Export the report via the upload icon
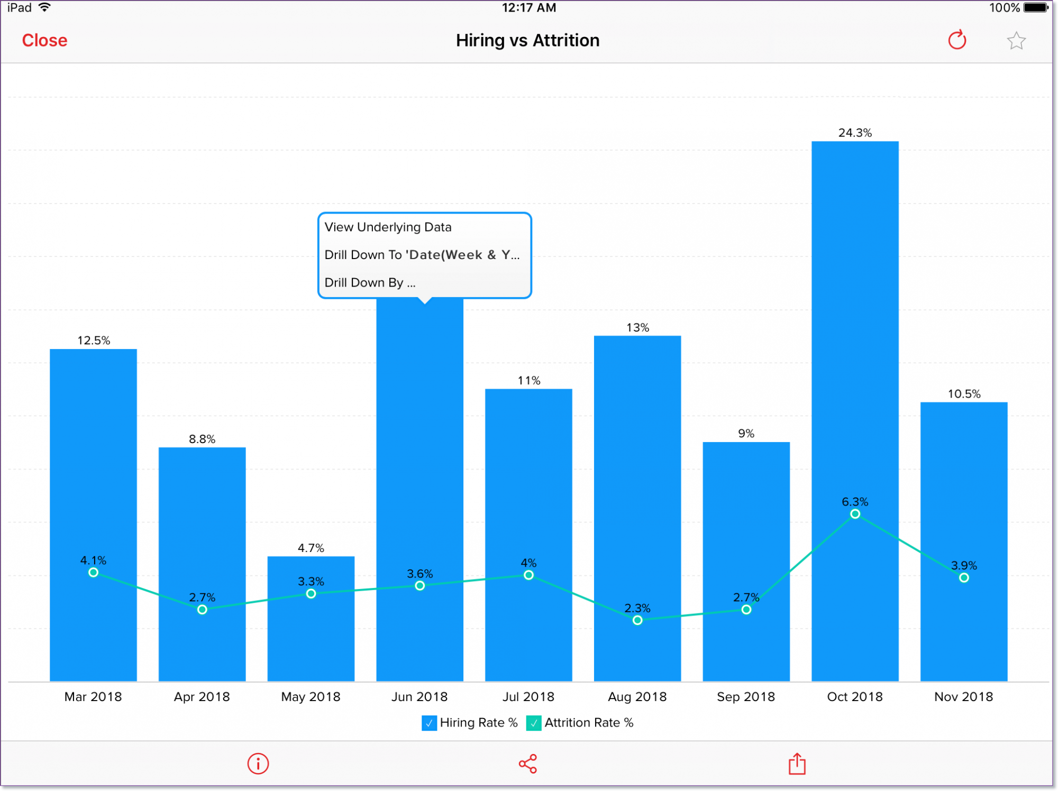1058x791 pixels. (797, 763)
